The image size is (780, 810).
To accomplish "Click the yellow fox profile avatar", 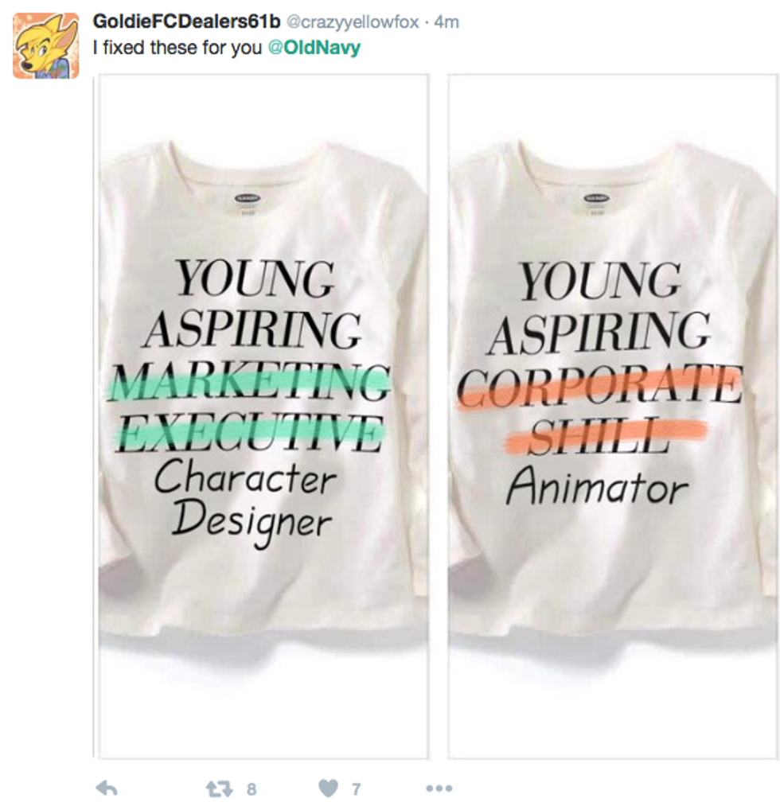I will [x=45, y=46].
